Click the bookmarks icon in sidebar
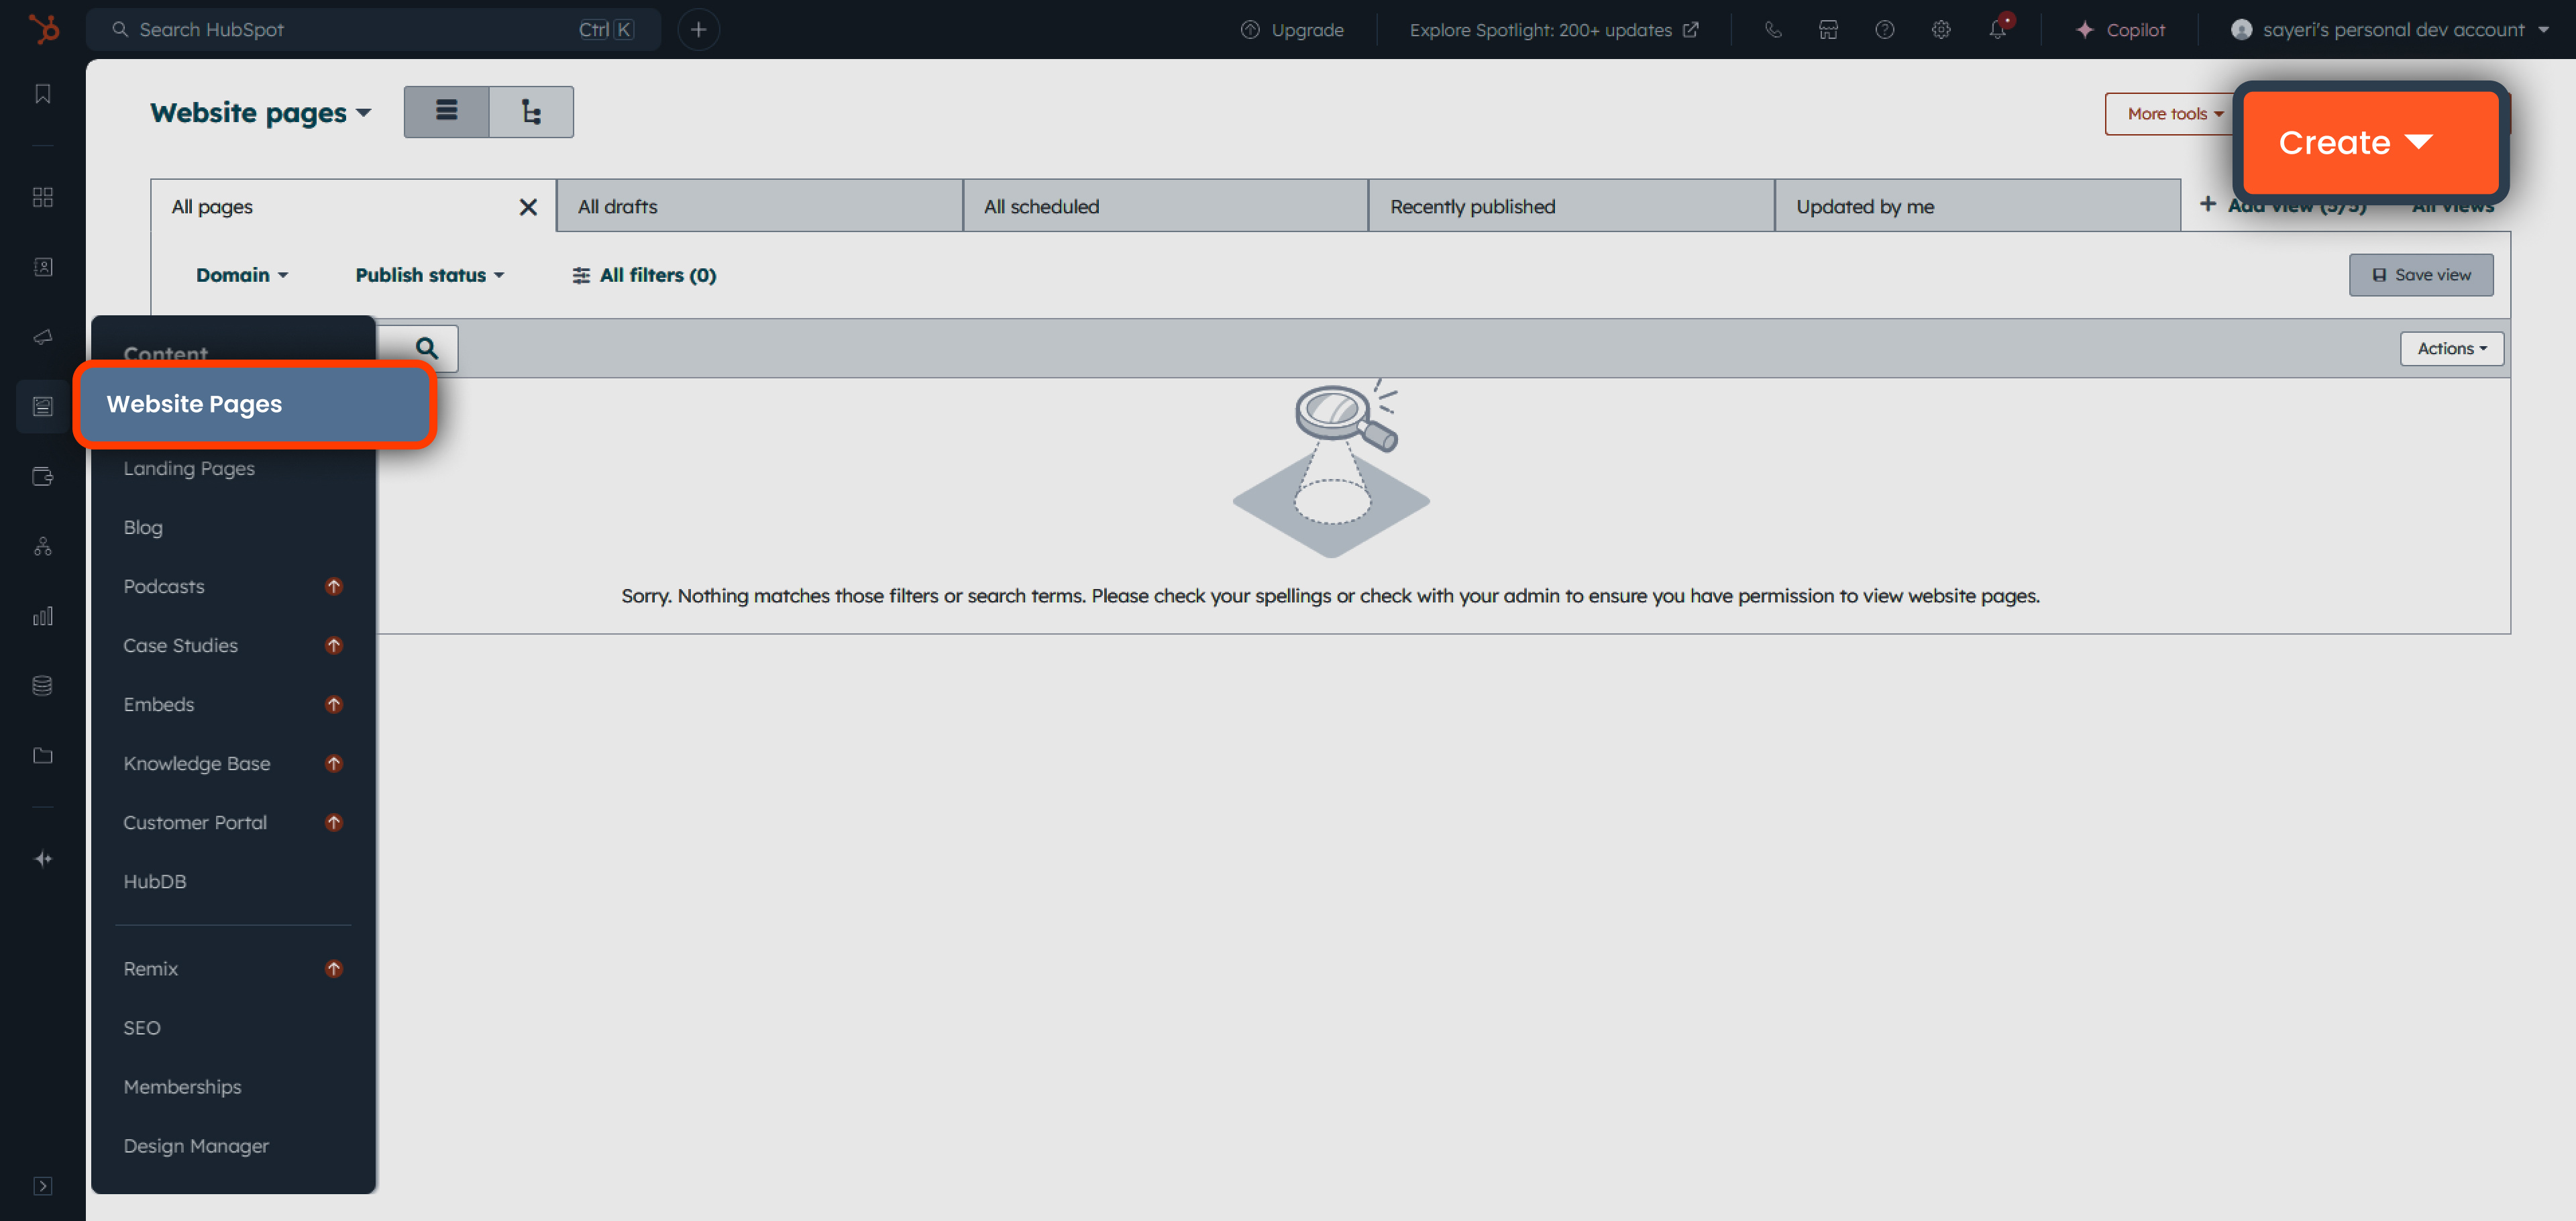This screenshot has width=2576, height=1221. click(43, 93)
